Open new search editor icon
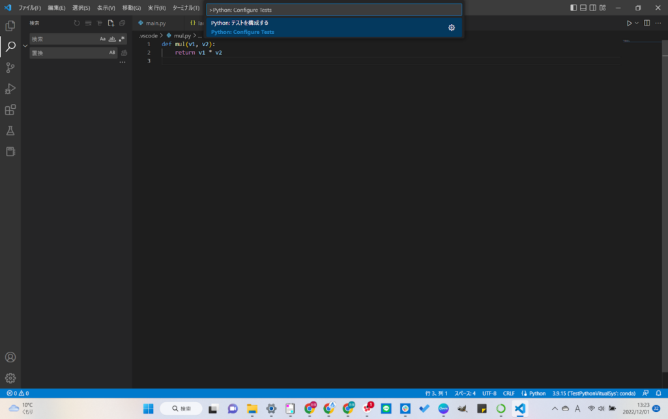 pos(111,23)
